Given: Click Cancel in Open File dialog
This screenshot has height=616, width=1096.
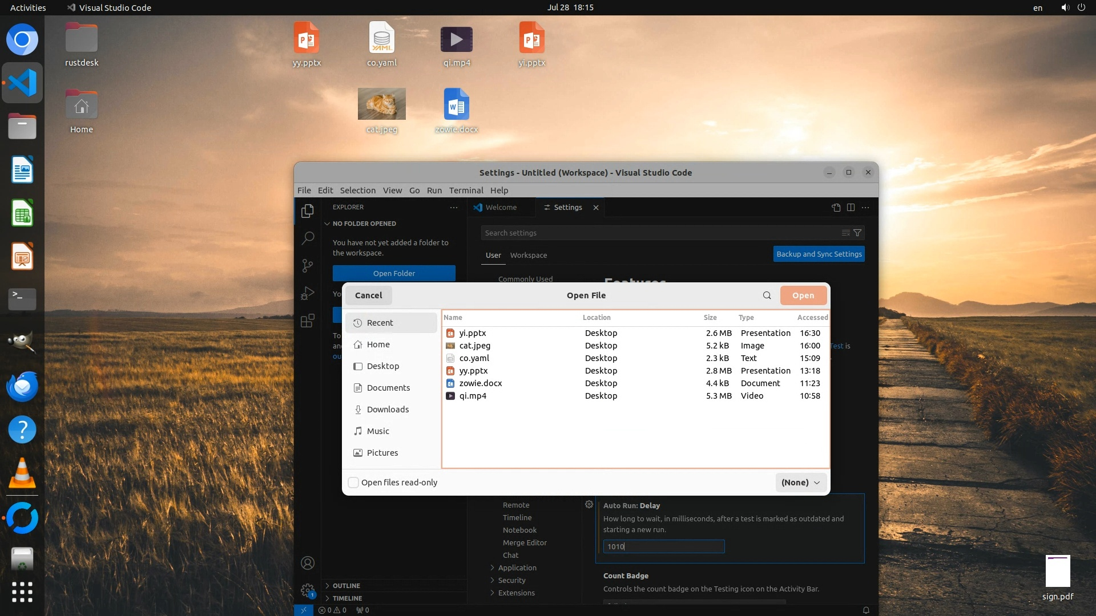Looking at the screenshot, I should [x=368, y=295].
